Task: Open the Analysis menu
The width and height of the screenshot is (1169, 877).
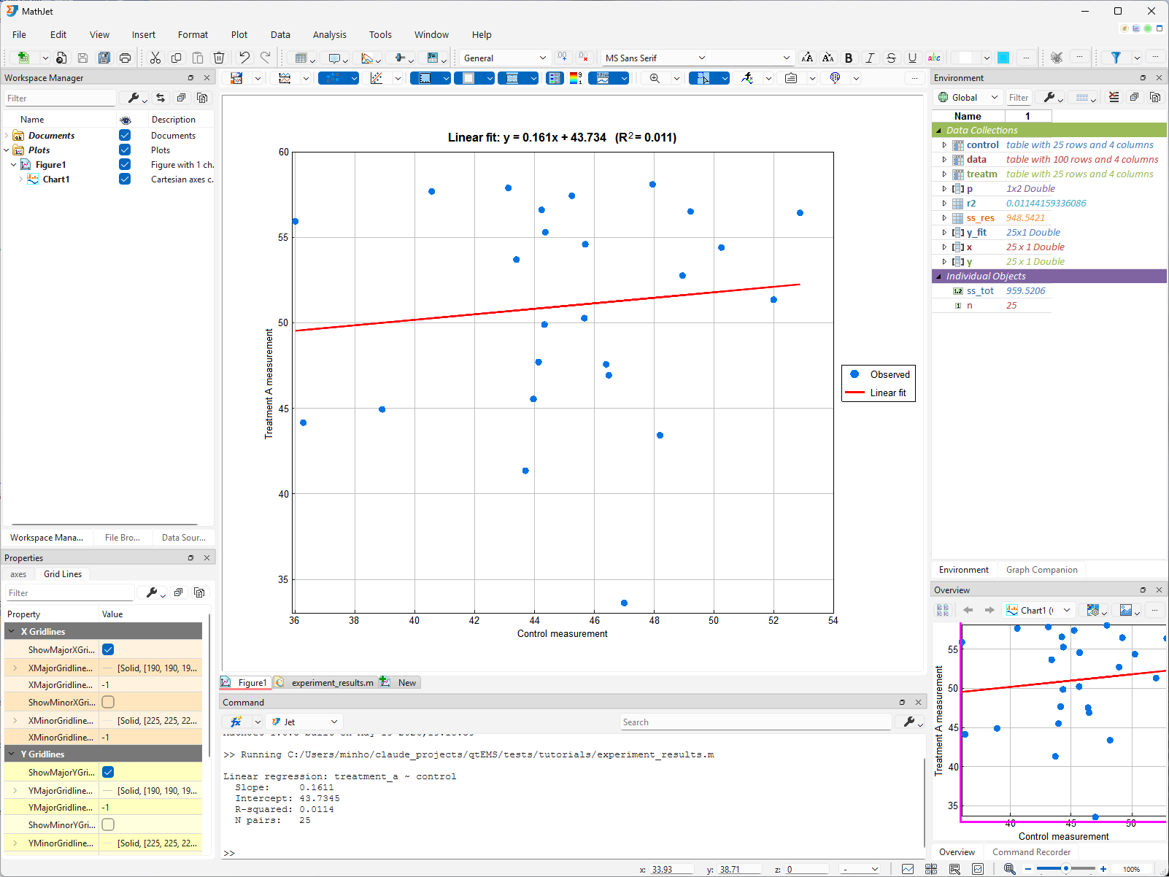Action: click(330, 34)
